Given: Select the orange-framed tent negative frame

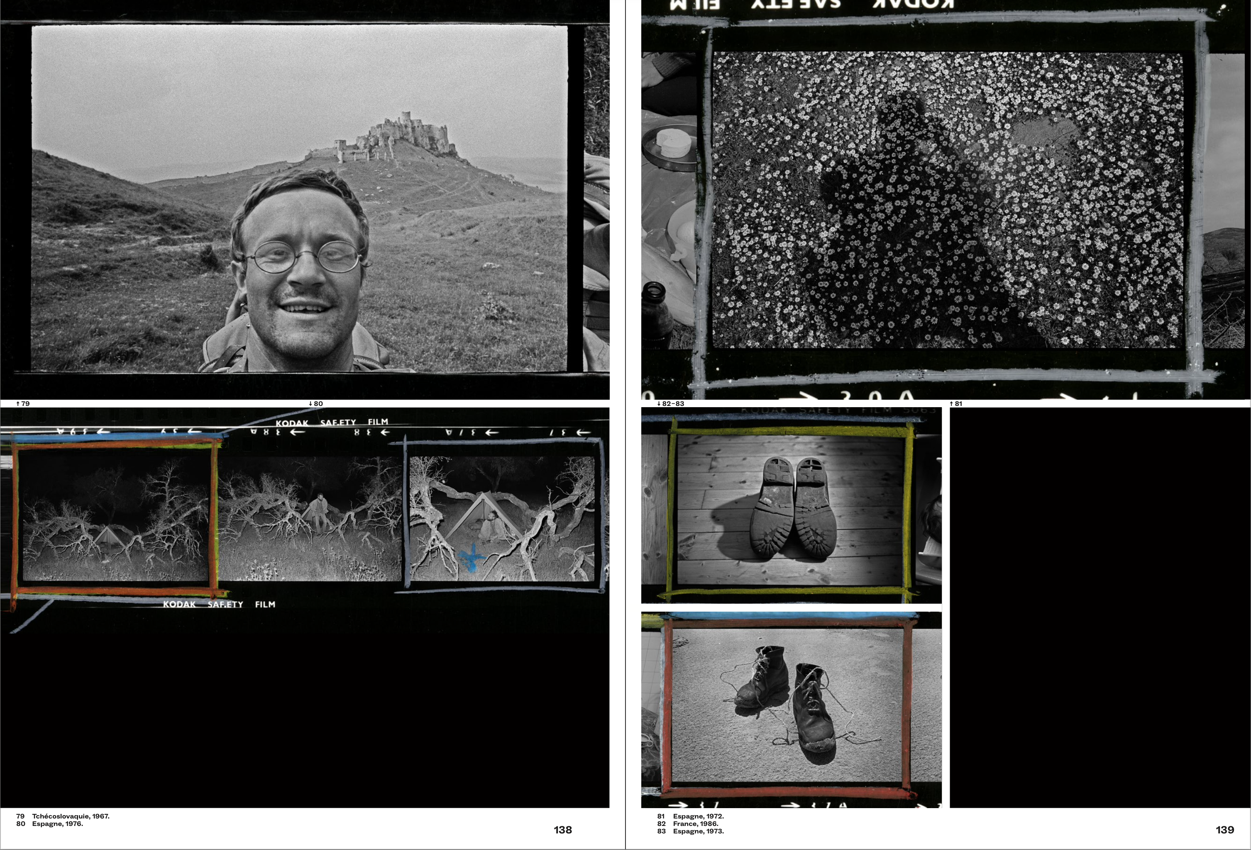Looking at the screenshot, I should click(115, 517).
